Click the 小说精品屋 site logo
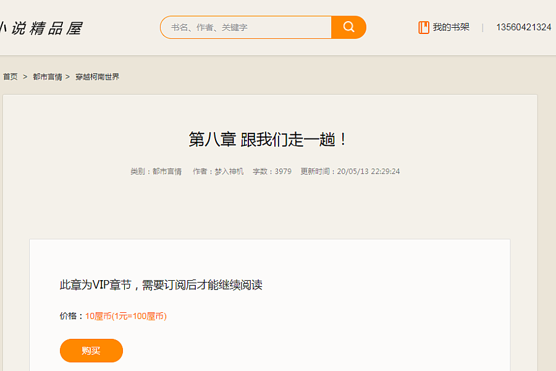 pyautogui.click(x=41, y=28)
